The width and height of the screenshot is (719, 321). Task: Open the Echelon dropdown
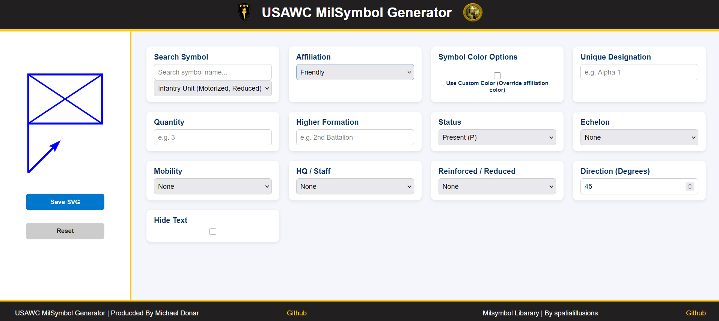pos(639,137)
